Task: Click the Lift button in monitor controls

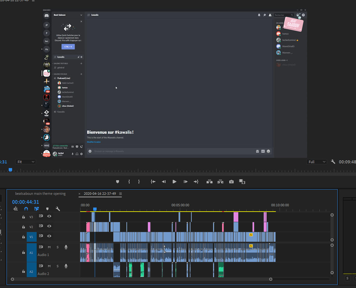Action: (x=209, y=182)
